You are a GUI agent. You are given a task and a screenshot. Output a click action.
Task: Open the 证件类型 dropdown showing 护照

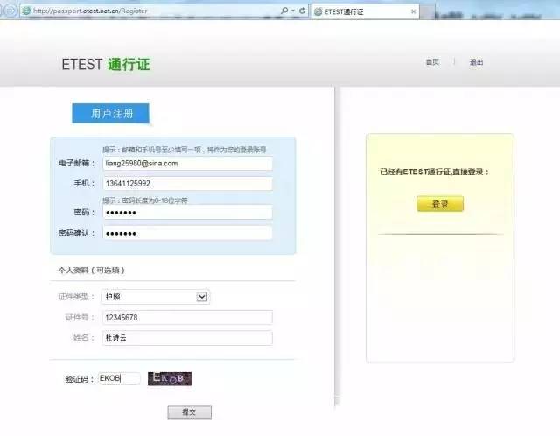click(x=156, y=297)
